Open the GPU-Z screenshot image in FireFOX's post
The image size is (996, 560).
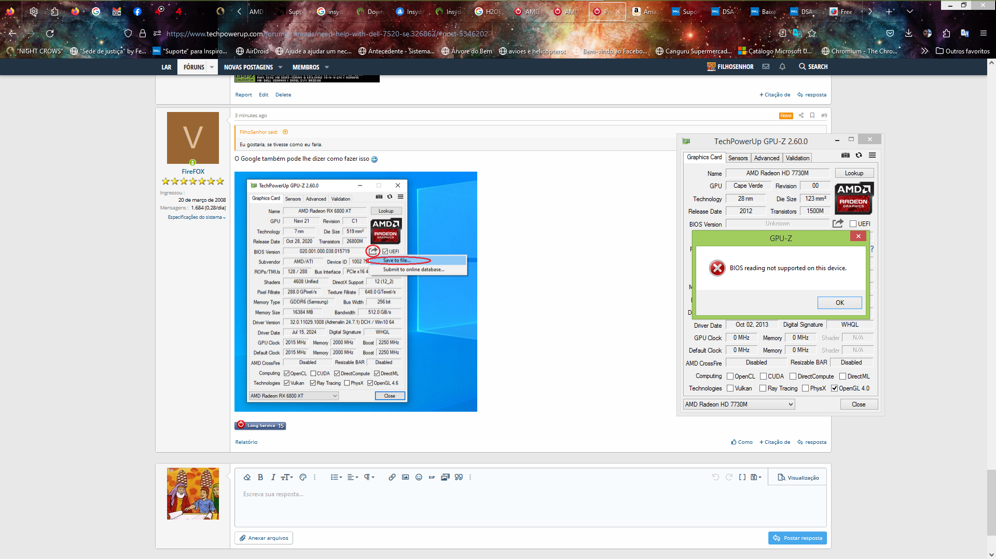[356, 291]
